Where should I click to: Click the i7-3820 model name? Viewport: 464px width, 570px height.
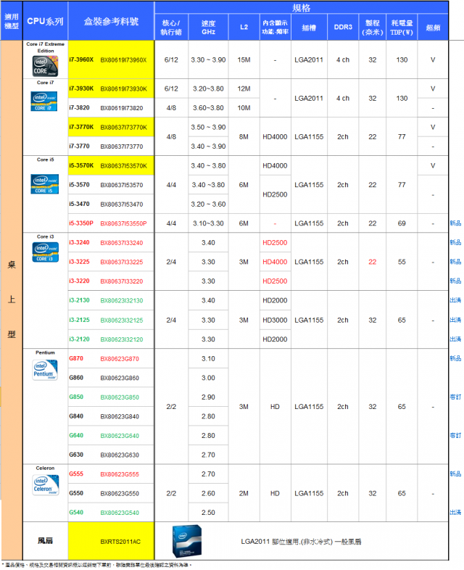pos(79,107)
